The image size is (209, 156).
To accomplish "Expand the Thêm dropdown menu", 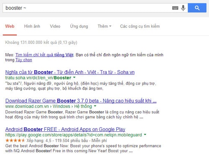I will [x=104, y=26].
